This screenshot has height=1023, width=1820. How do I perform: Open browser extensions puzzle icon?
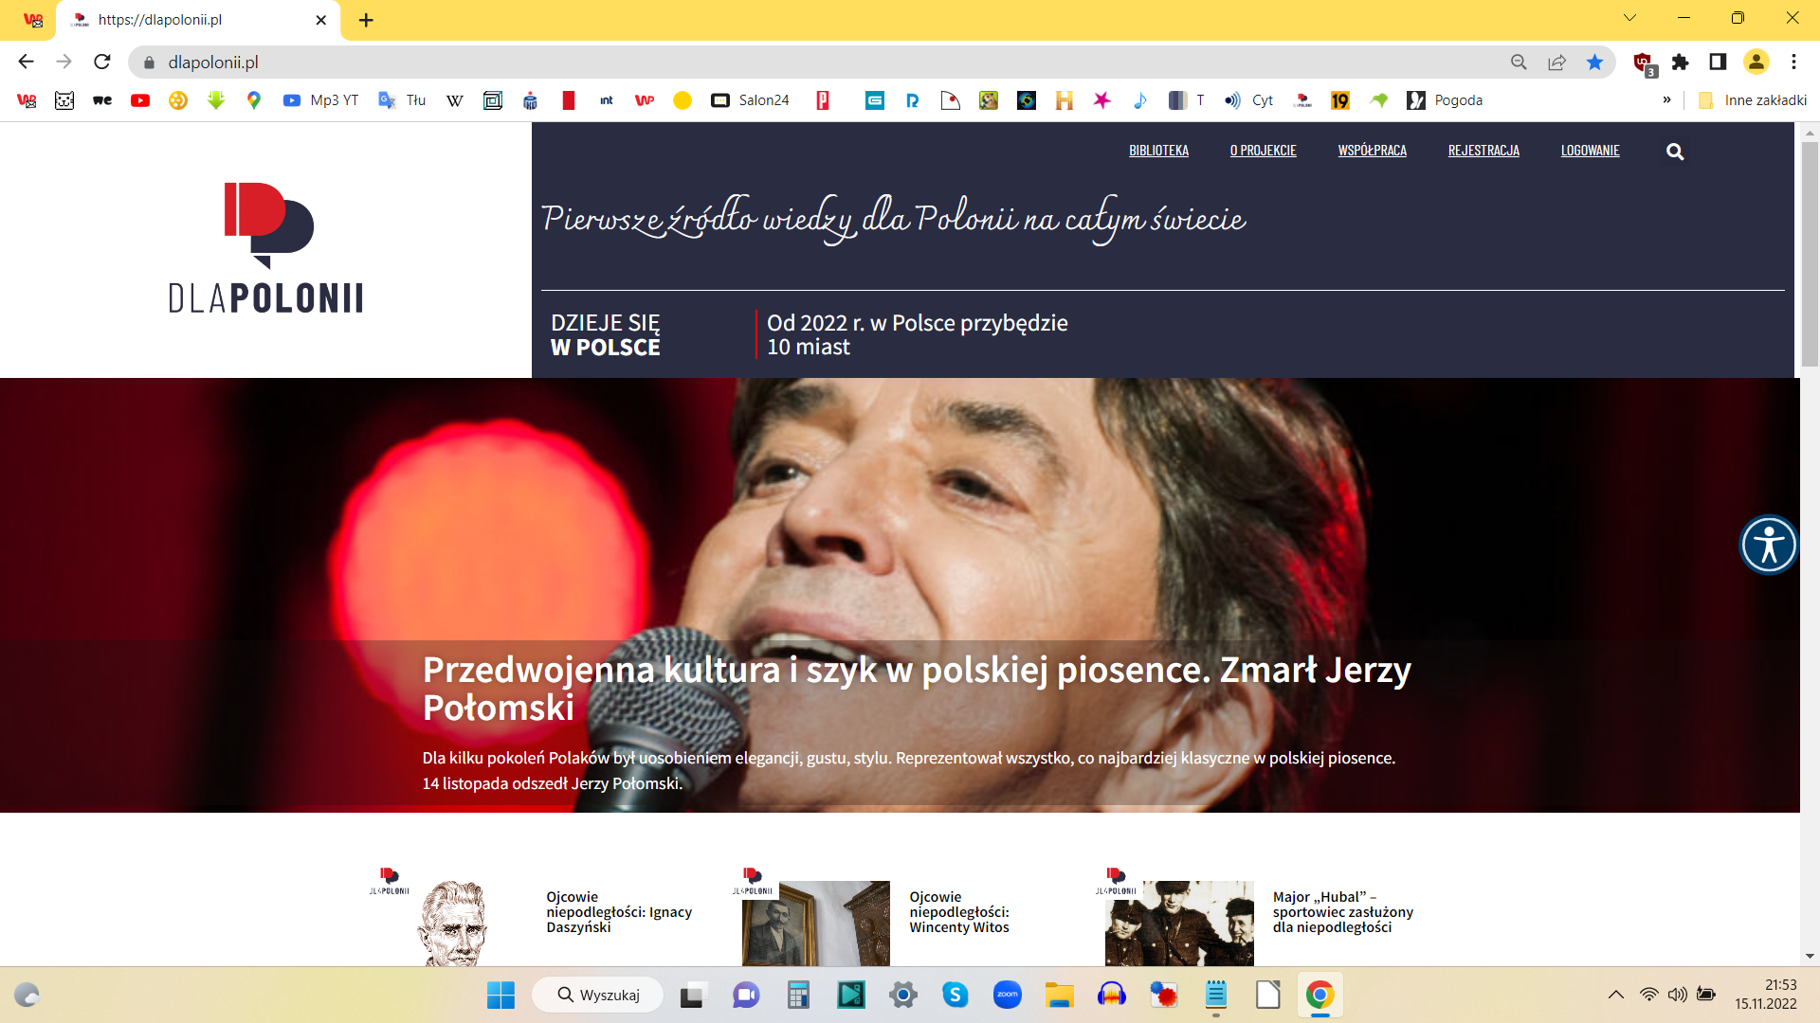tap(1680, 63)
